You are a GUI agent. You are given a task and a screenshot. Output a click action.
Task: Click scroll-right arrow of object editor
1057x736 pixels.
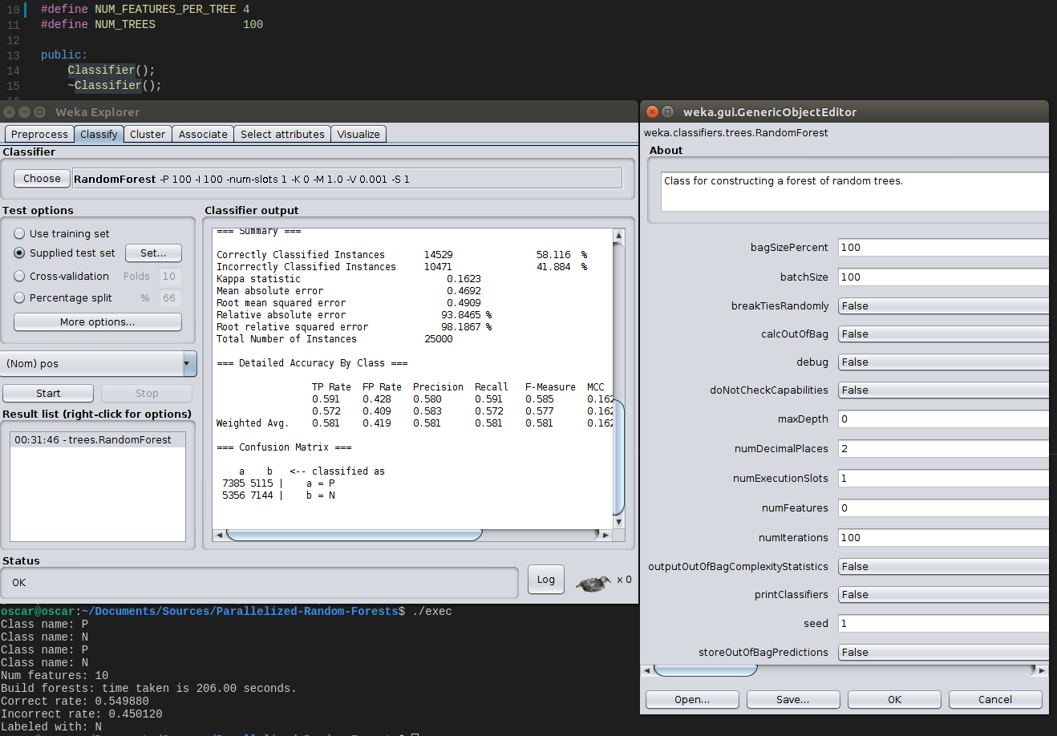click(x=1042, y=670)
